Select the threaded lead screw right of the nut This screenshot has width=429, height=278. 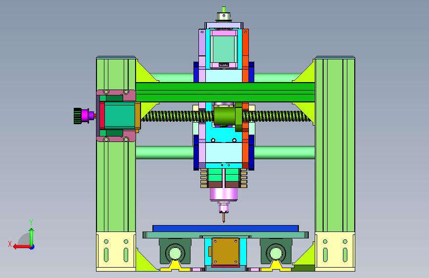point(276,116)
